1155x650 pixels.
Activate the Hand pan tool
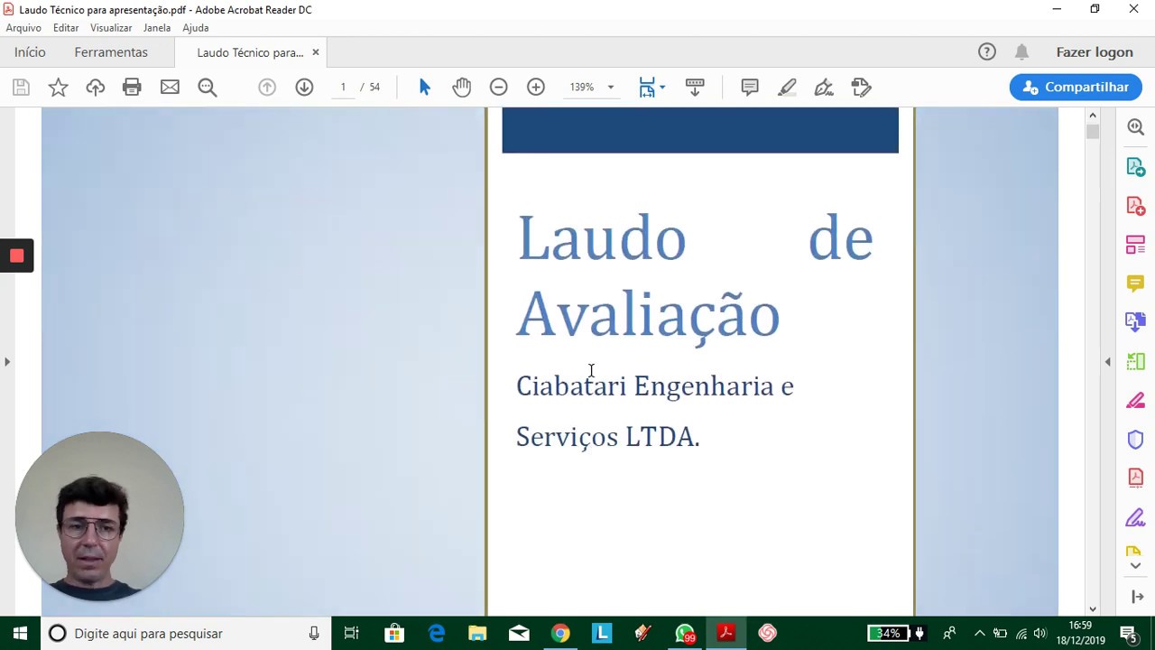coord(462,88)
